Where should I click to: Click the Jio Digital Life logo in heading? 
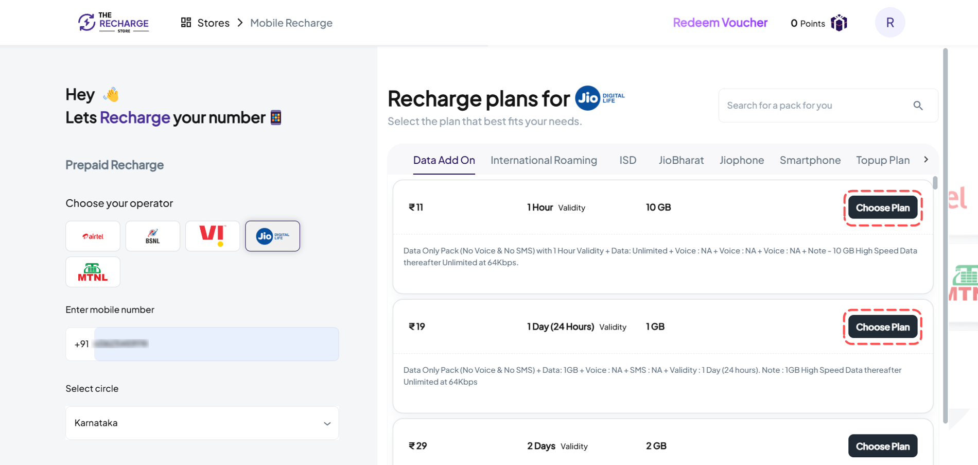pos(600,98)
